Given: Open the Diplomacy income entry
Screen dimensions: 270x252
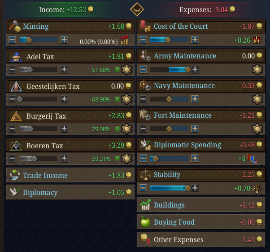Looking at the screenshot, I should [70, 192].
